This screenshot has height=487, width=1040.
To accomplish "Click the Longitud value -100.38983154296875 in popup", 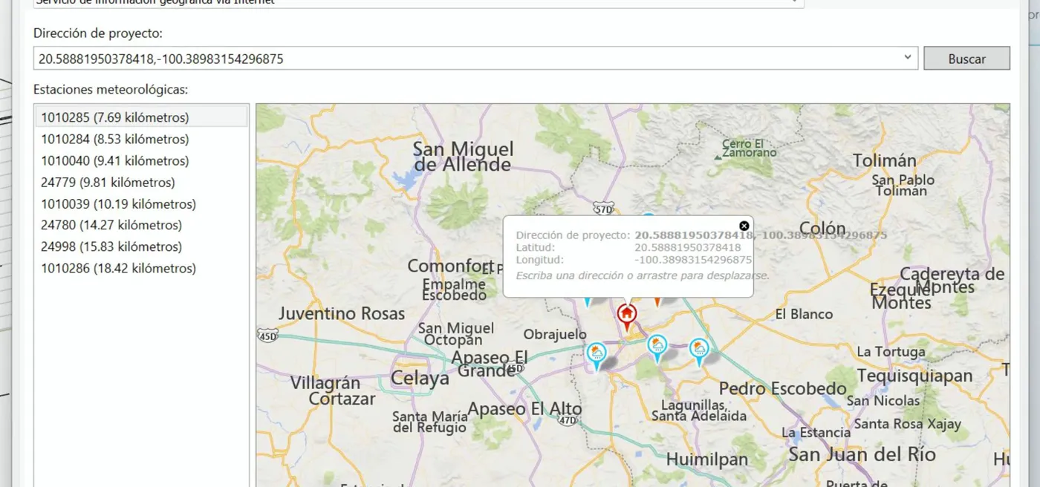I will coord(693,260).
